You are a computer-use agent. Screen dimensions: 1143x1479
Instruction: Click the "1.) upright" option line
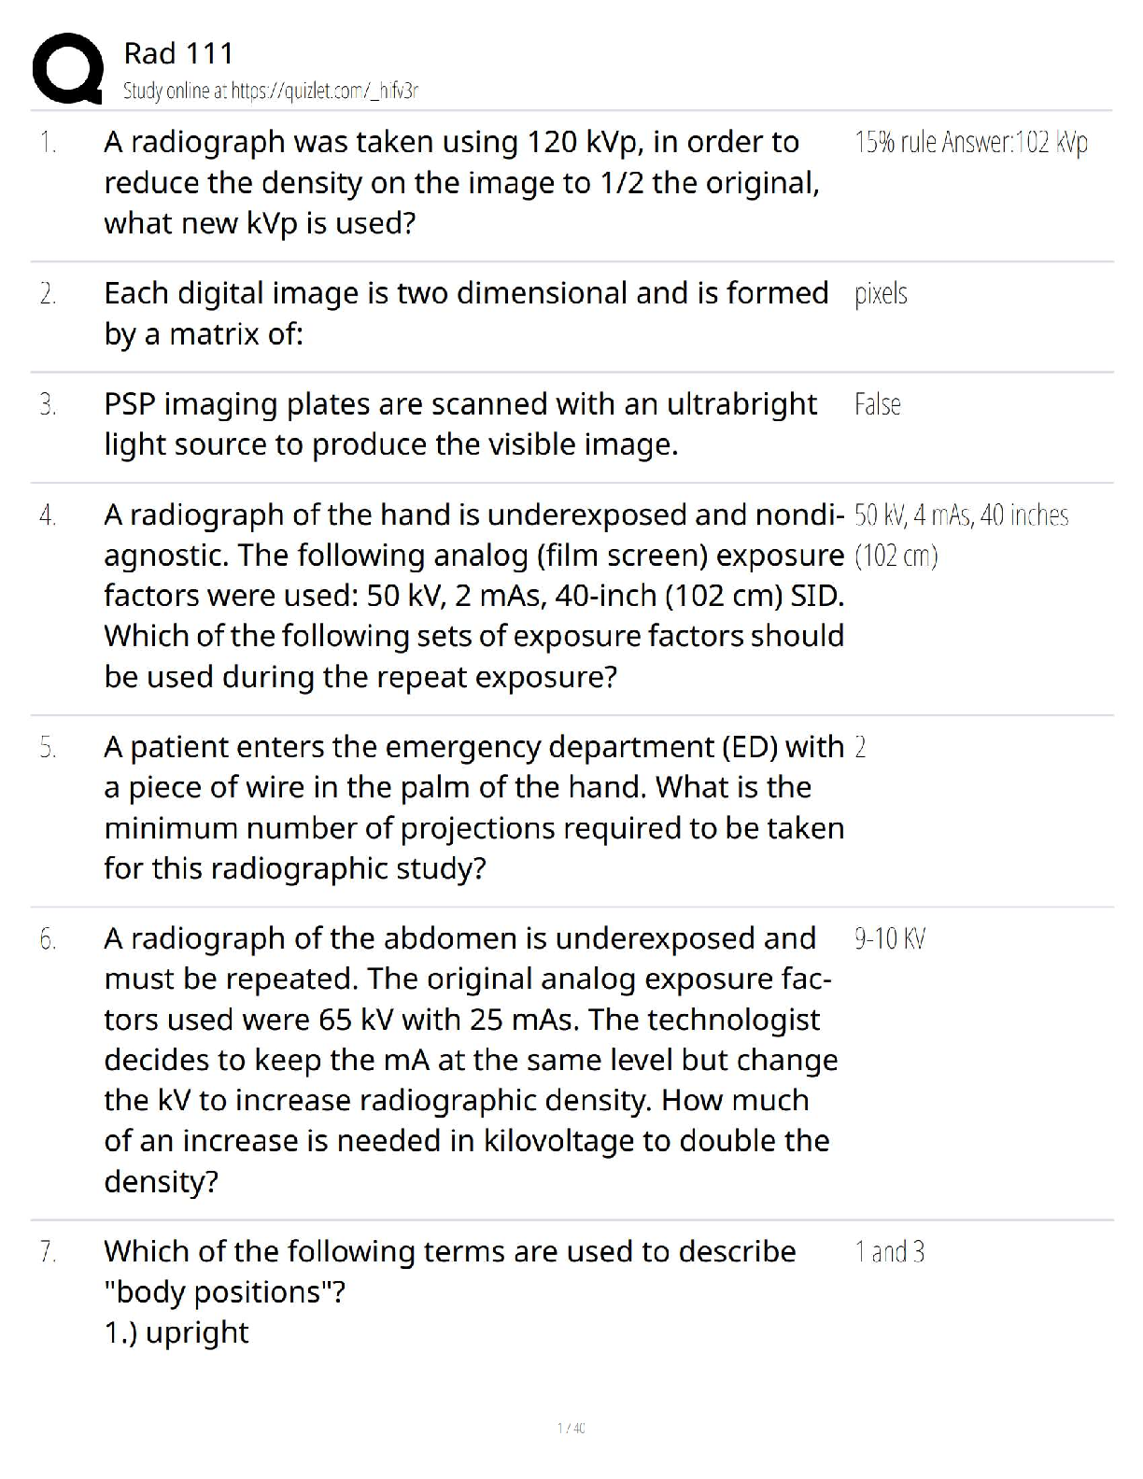176,1332
